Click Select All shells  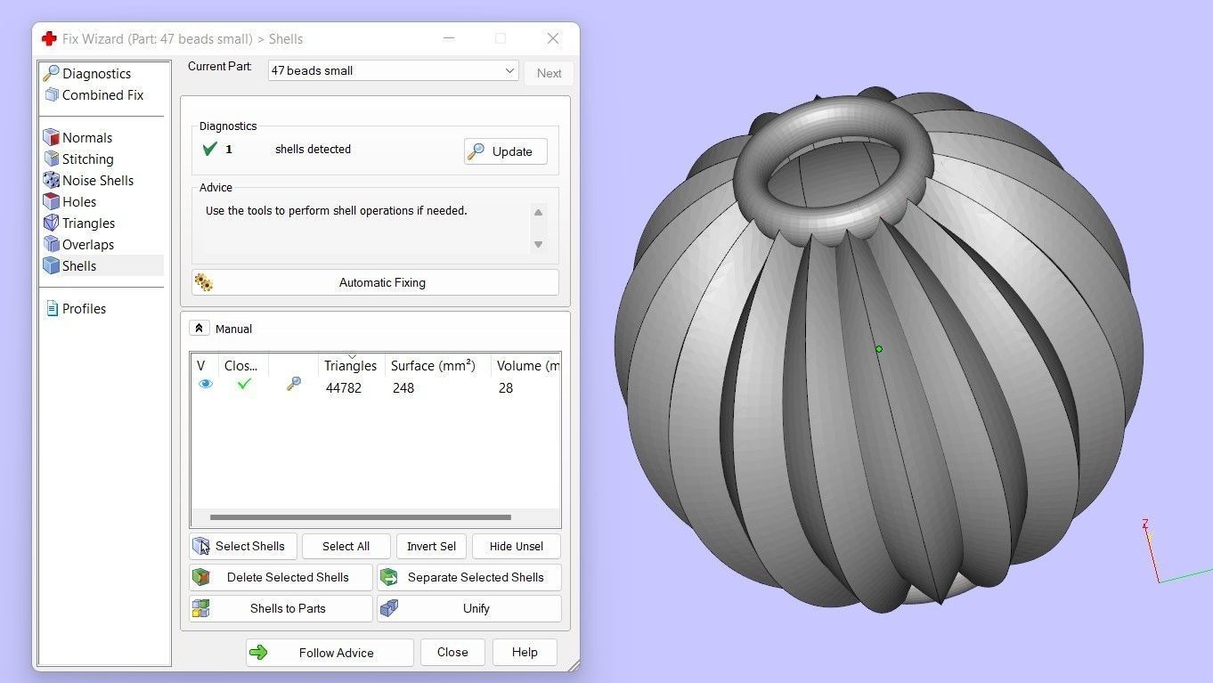click(346, 546)
